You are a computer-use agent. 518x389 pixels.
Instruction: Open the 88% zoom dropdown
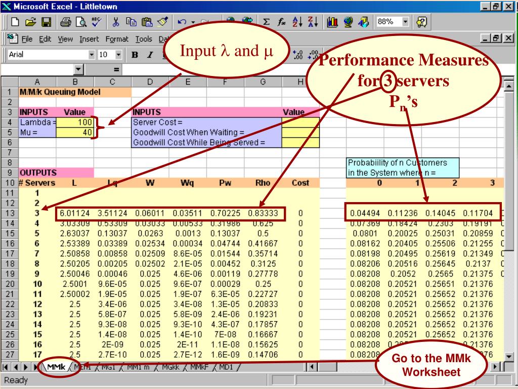pyautogui.click(x=405, y=22)
